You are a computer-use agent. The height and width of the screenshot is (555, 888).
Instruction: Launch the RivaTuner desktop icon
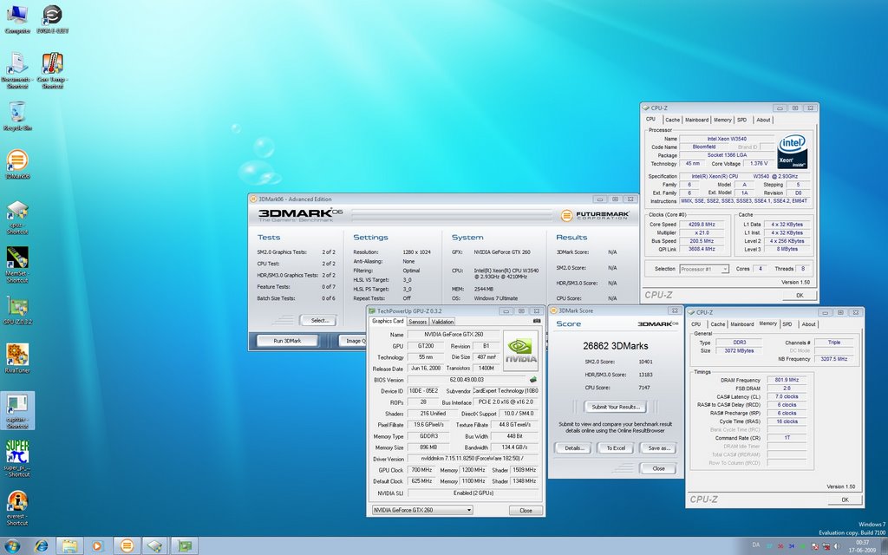coord(17,358)
